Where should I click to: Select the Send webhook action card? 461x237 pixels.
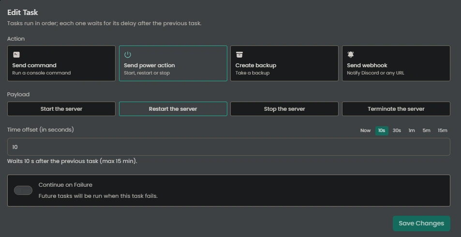pos(396,63)
